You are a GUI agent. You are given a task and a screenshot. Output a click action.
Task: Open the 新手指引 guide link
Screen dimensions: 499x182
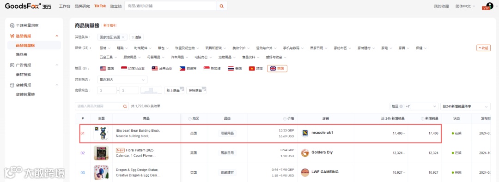110,26
